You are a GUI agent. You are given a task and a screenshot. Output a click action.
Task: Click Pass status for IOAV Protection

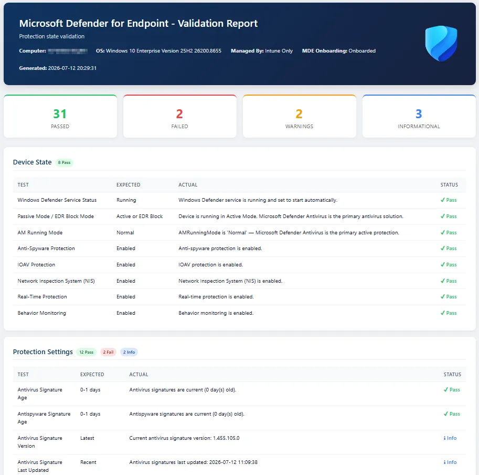[449, 265]
